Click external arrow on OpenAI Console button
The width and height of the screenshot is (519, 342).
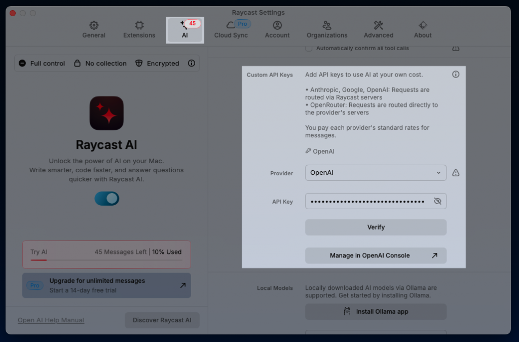[x=434, y=255]
